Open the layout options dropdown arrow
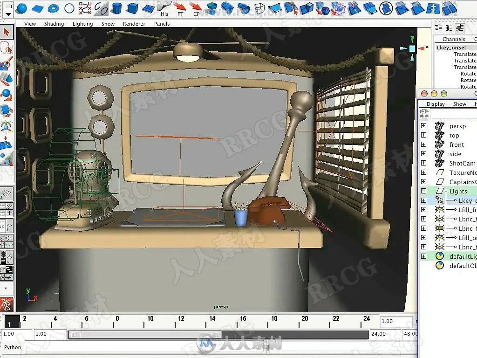The image size is (477, 358). (6, 288)
